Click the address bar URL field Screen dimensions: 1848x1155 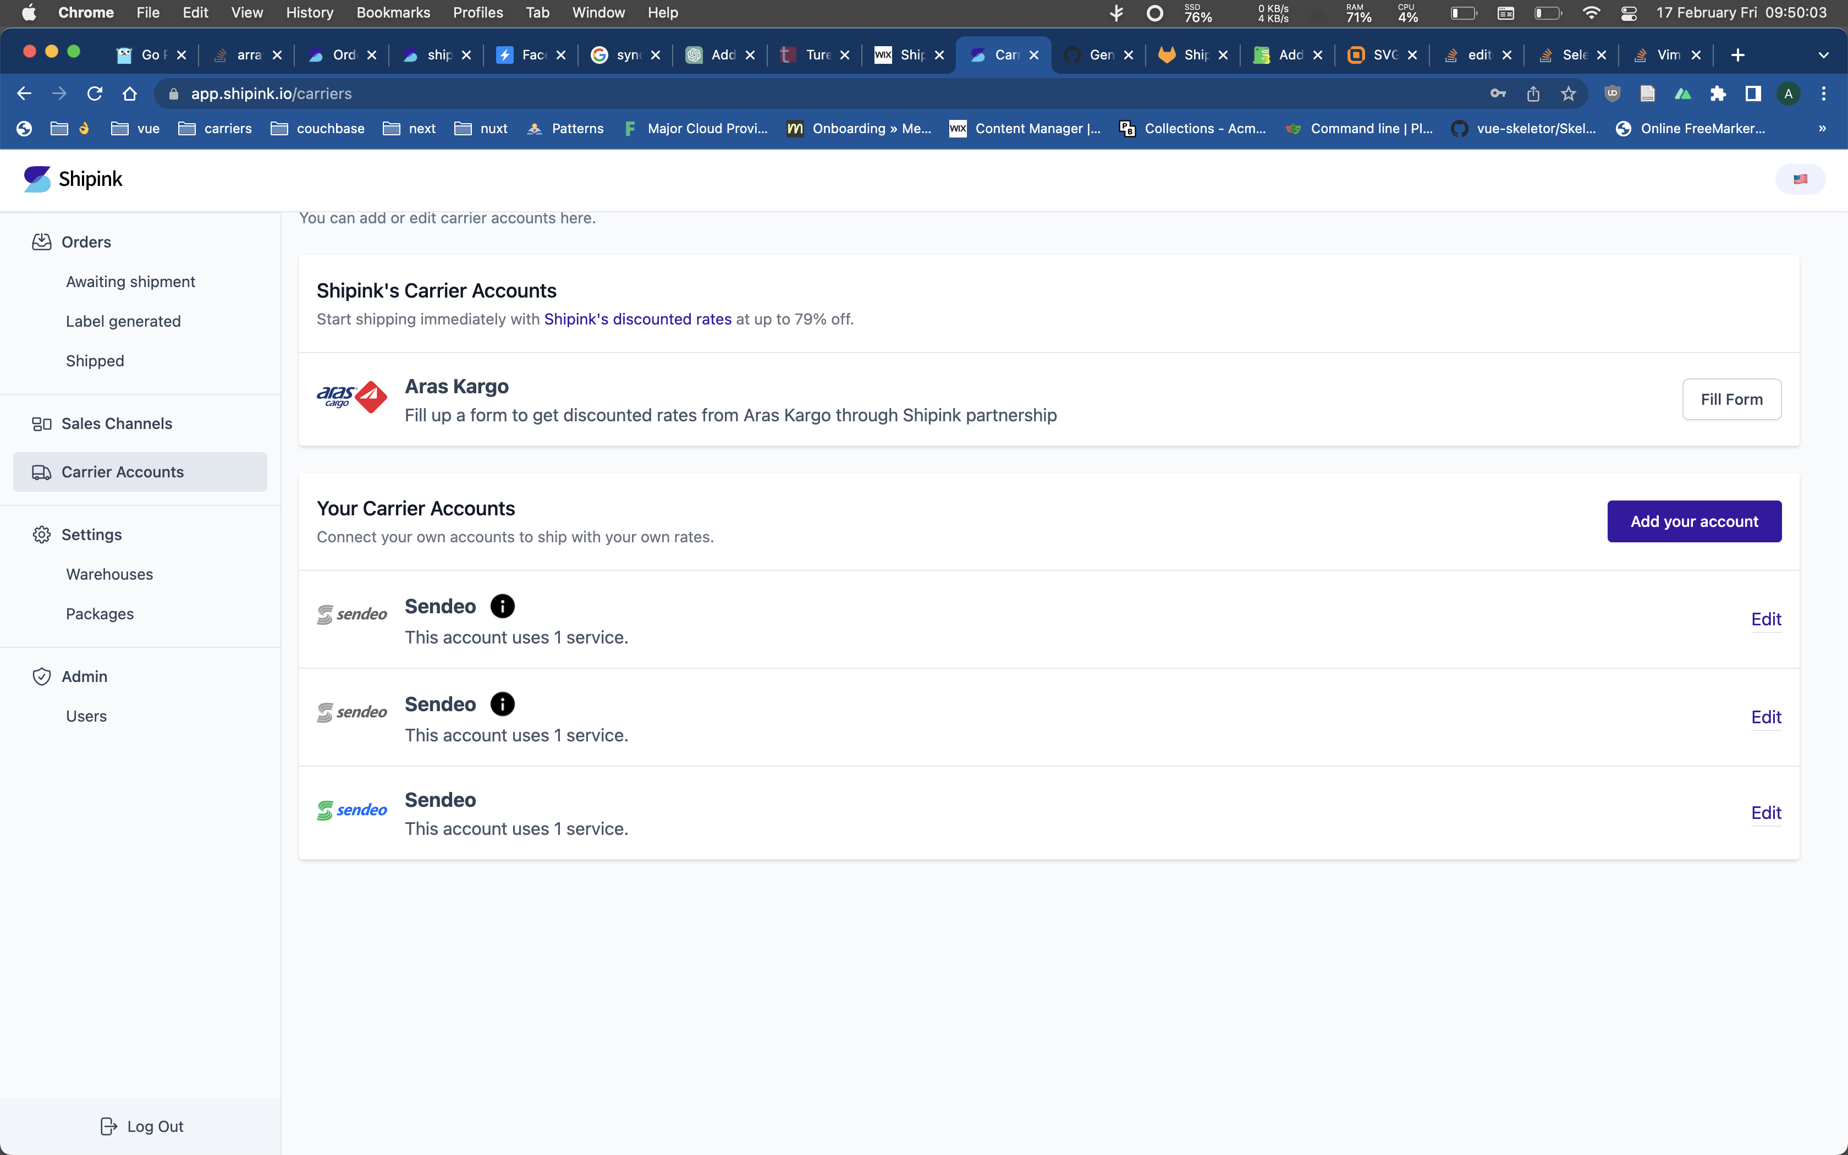[x=763, y=94]
